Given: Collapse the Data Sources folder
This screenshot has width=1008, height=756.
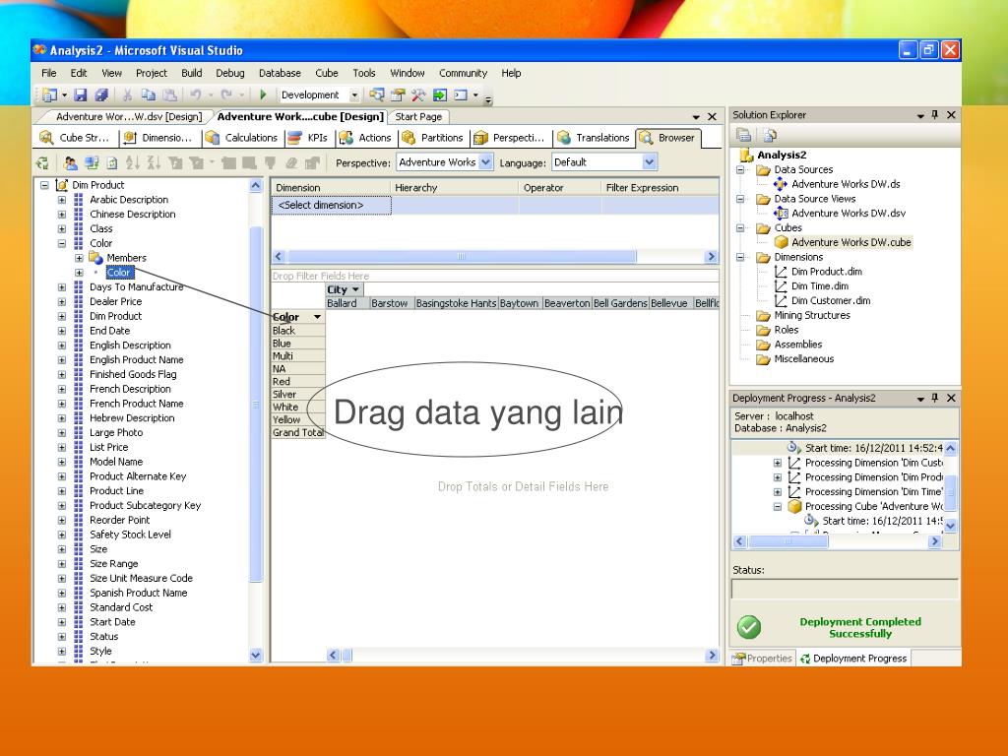Looking at the screenshot, I should 740,169.
